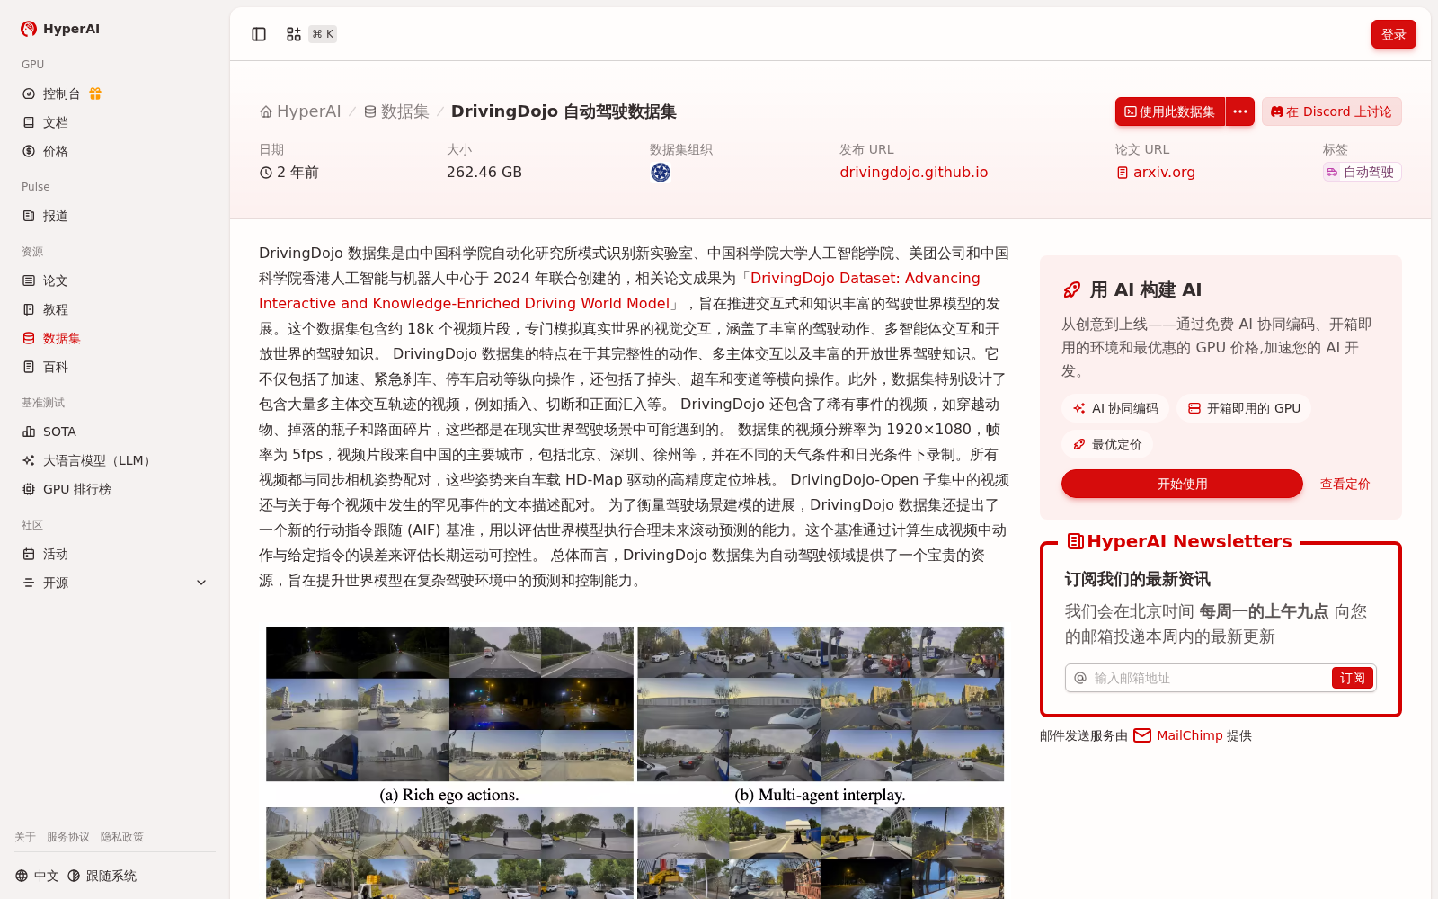
Task: Expand the 开源 section chevron
Action: tap(201, 583)
